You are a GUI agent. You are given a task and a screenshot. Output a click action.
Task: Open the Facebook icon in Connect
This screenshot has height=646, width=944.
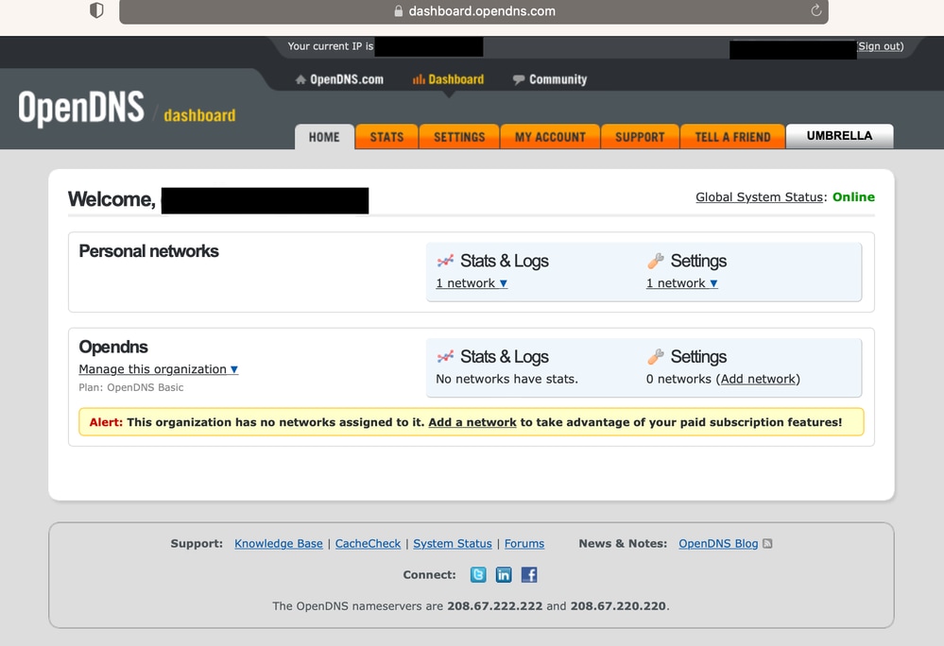pyautogui.click(x=529, y=575)
